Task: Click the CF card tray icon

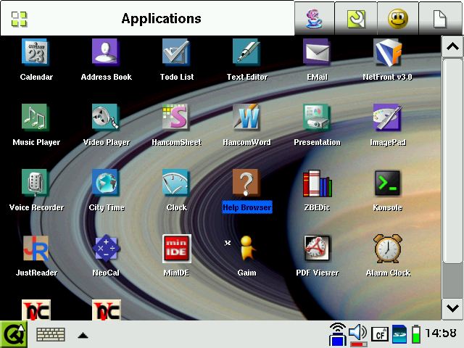Action: (380, 335)
